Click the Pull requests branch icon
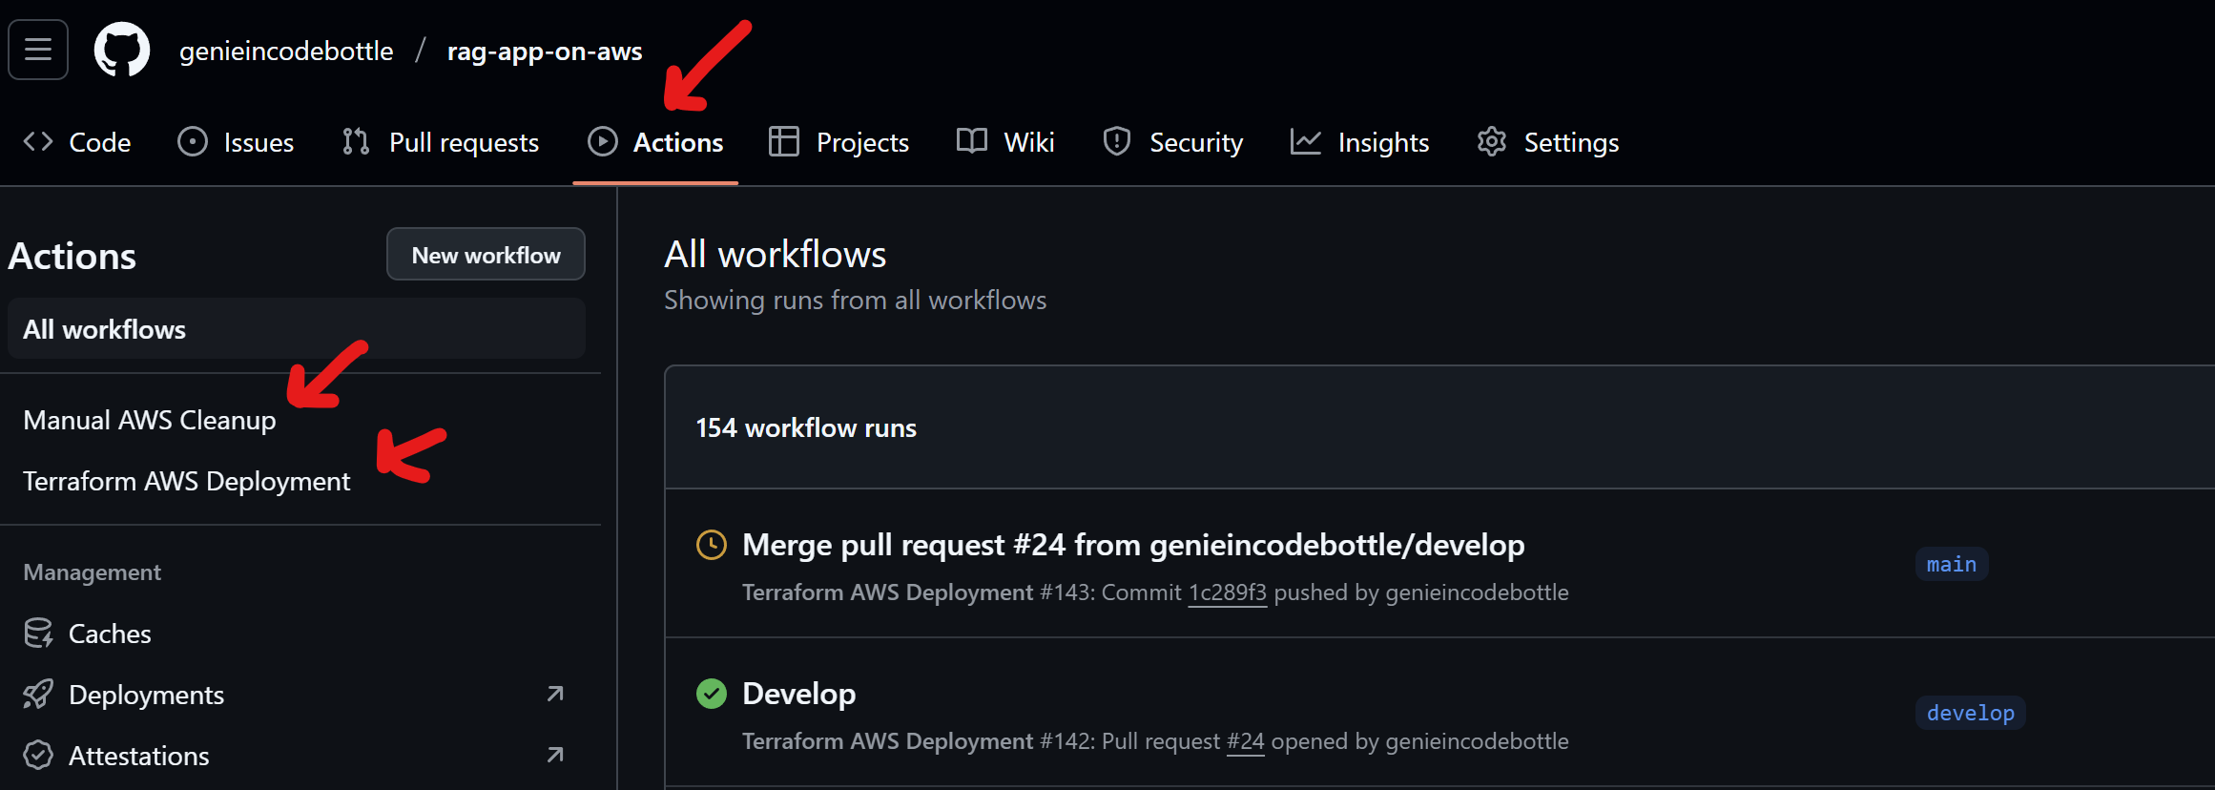The width and height of the screenshot is (2215, 790). point(356,142)
